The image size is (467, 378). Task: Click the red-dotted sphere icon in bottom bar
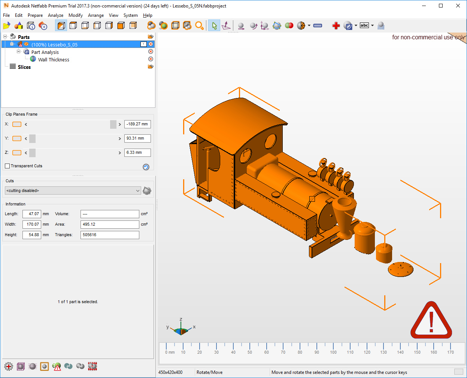click(x=93, y=366)
